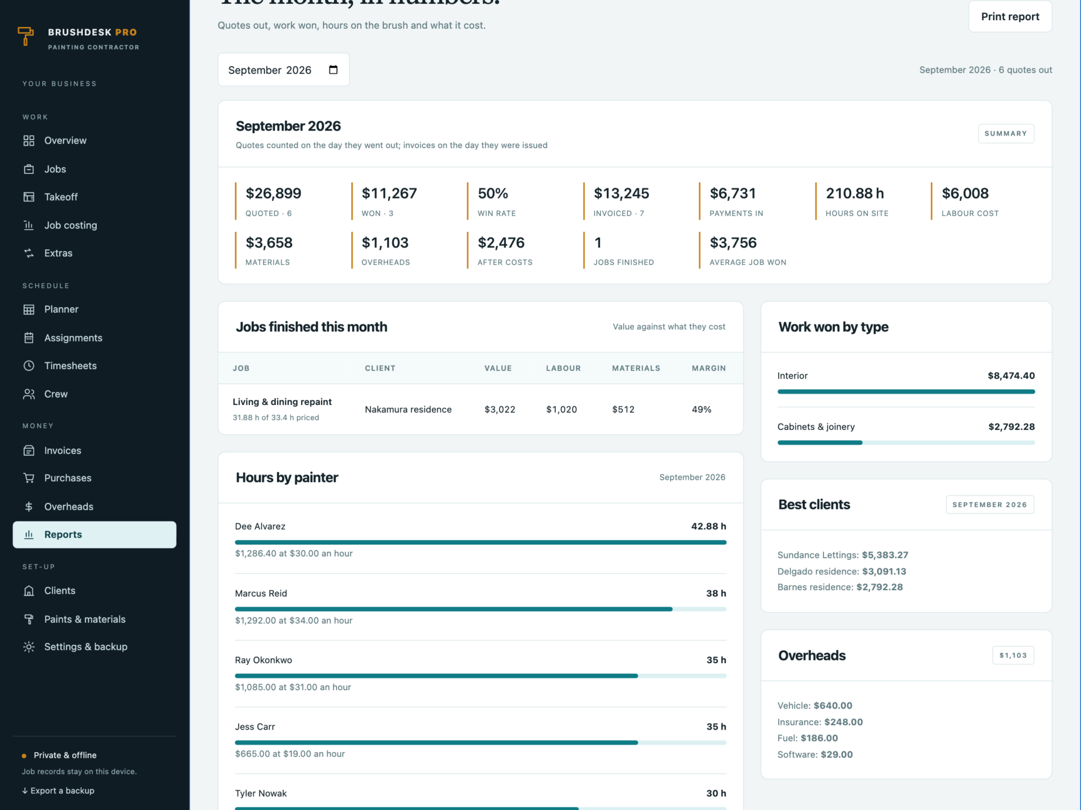Click the Cabinets & joinery progress bar
The width and height of the screenshot is (1081, 810).
pos(906,443)
